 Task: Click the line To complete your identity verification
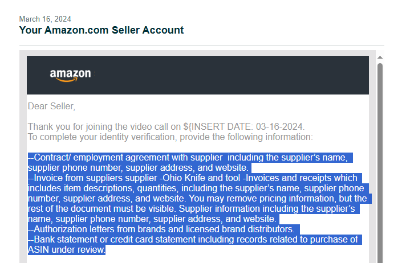(x=170, y=137)
